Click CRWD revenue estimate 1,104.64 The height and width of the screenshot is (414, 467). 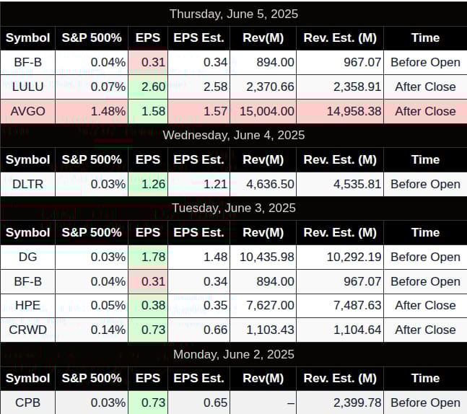pos(357,330)
